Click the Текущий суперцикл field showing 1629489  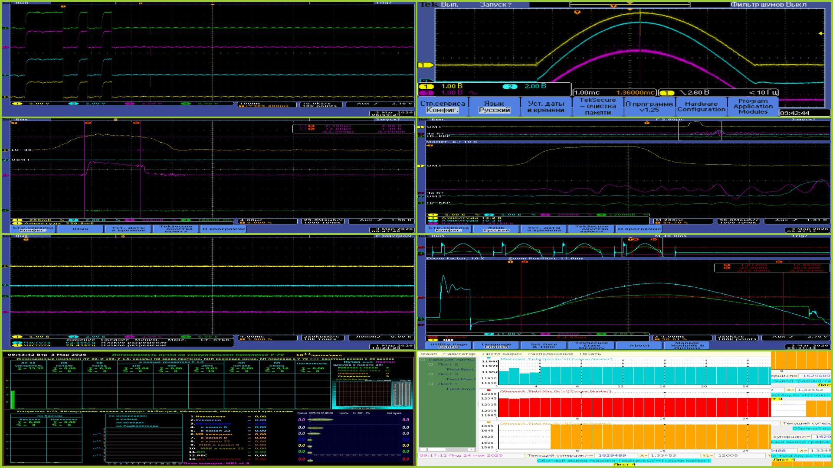tap(612, 455)
